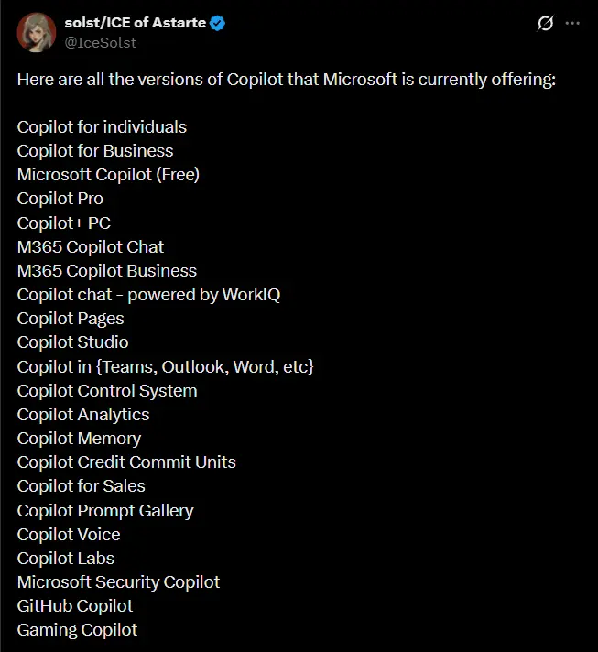
Task: Click the "Copilot Control System" line
Action: pos(107,390)
